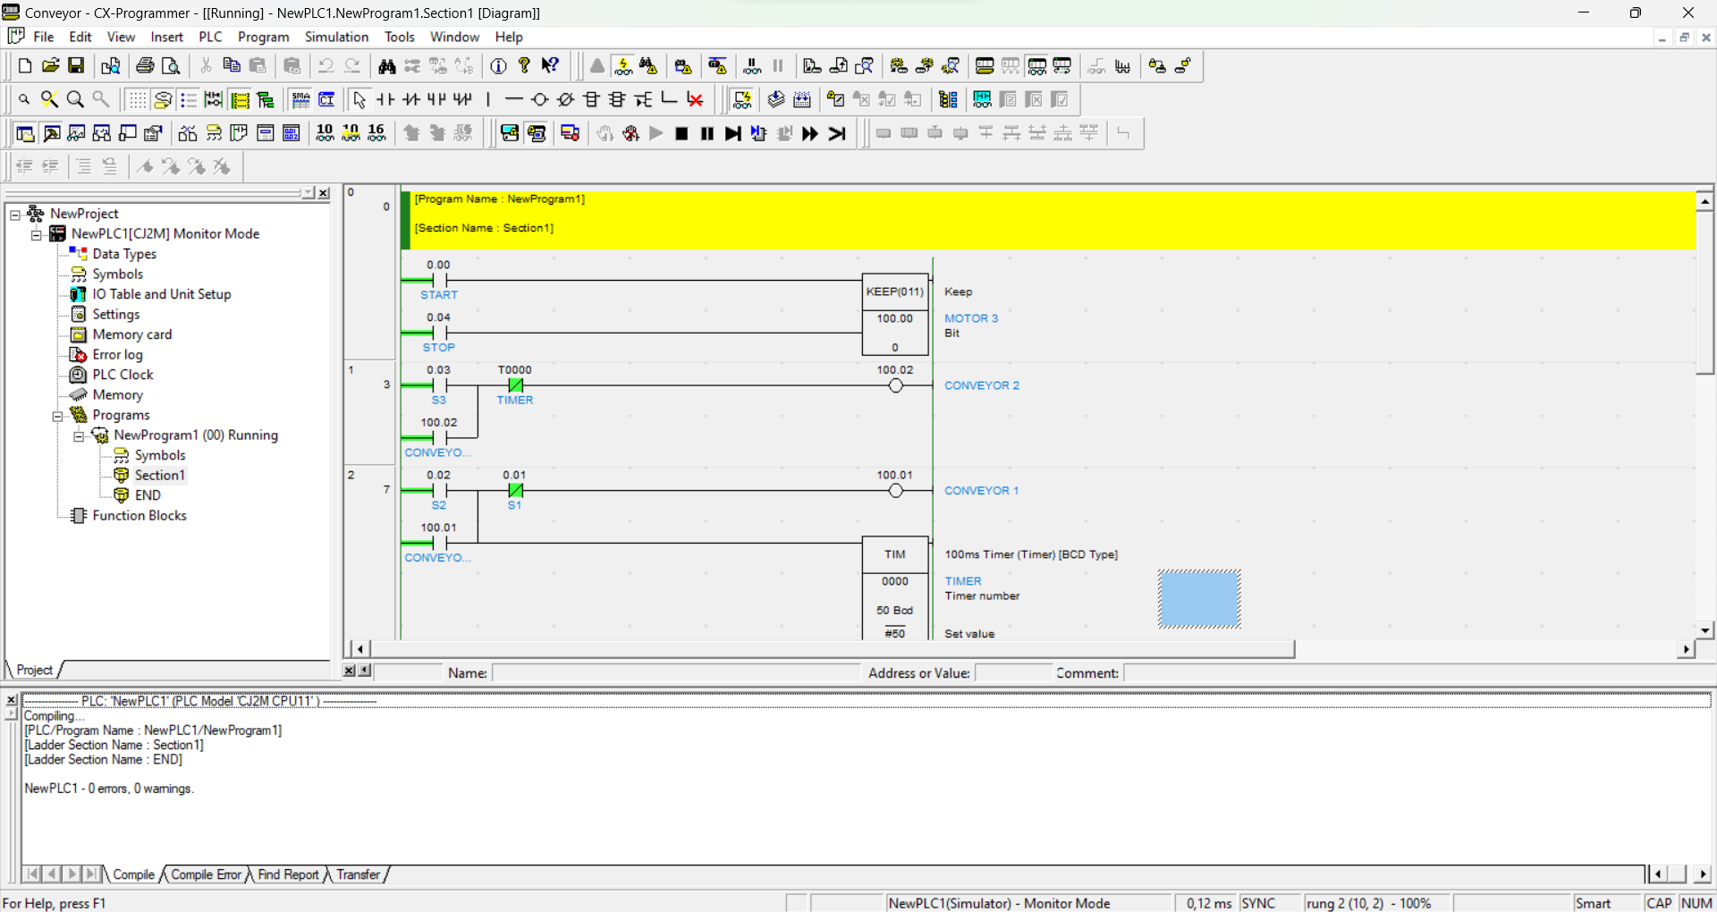Click the Compare with PLC icon
Image resolution: width=1717 pixels, height=912 pixels.
click(864, 66)
